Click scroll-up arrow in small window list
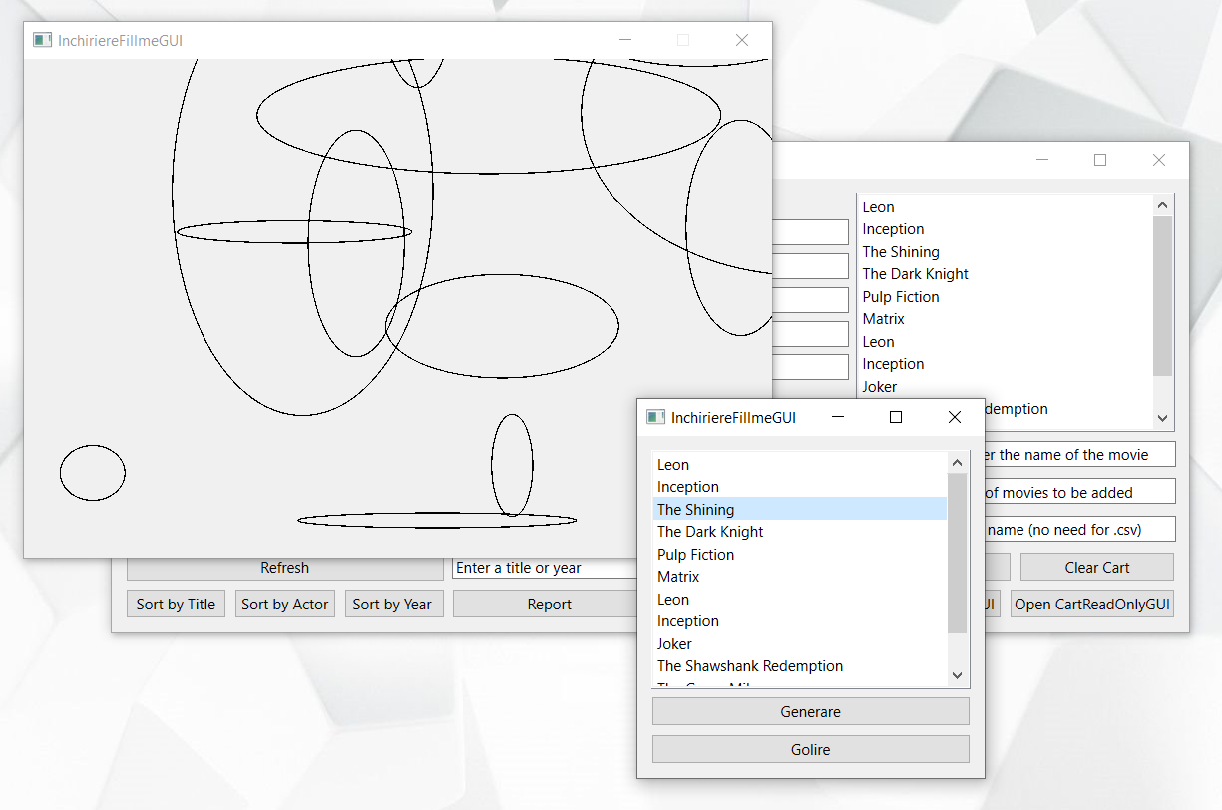Image resolution: width=1222 pixels, height=810 pixels. 957,463
